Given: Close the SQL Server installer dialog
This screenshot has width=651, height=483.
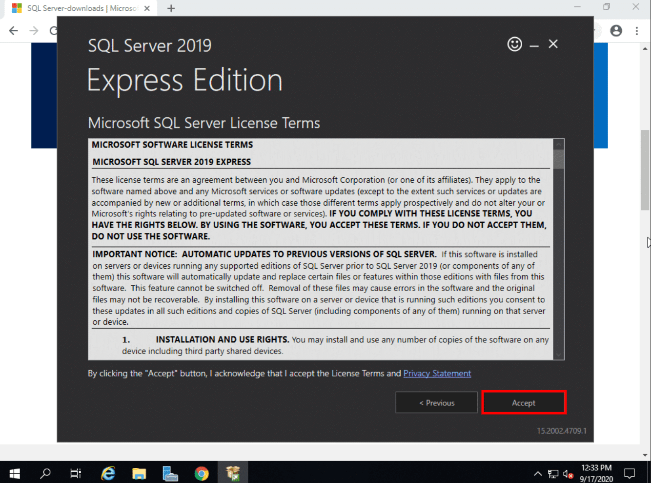Looking at the screenshot, I should (553, 44).
